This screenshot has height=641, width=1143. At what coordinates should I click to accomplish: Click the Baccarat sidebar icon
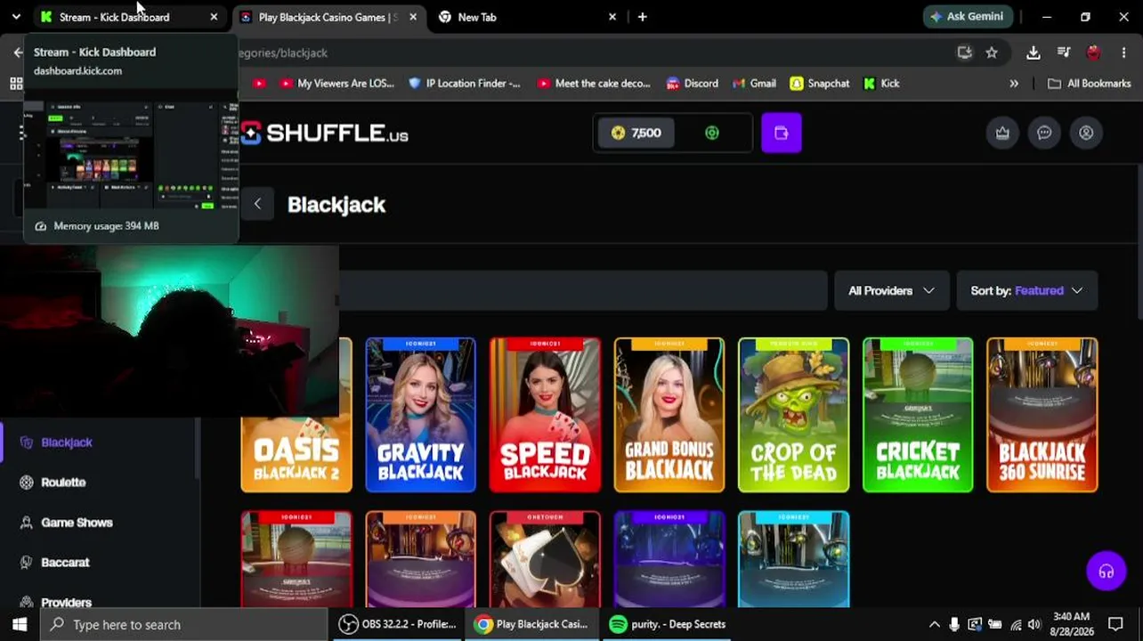coord(27,563)
